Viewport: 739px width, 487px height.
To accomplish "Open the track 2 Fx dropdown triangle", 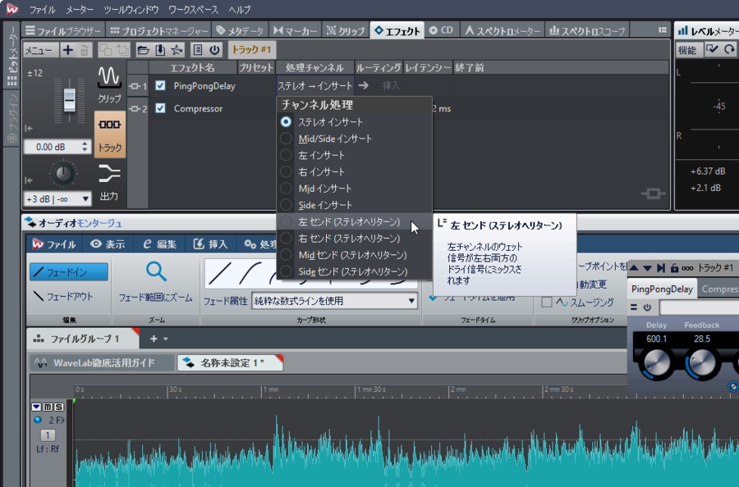I will 36,407.
